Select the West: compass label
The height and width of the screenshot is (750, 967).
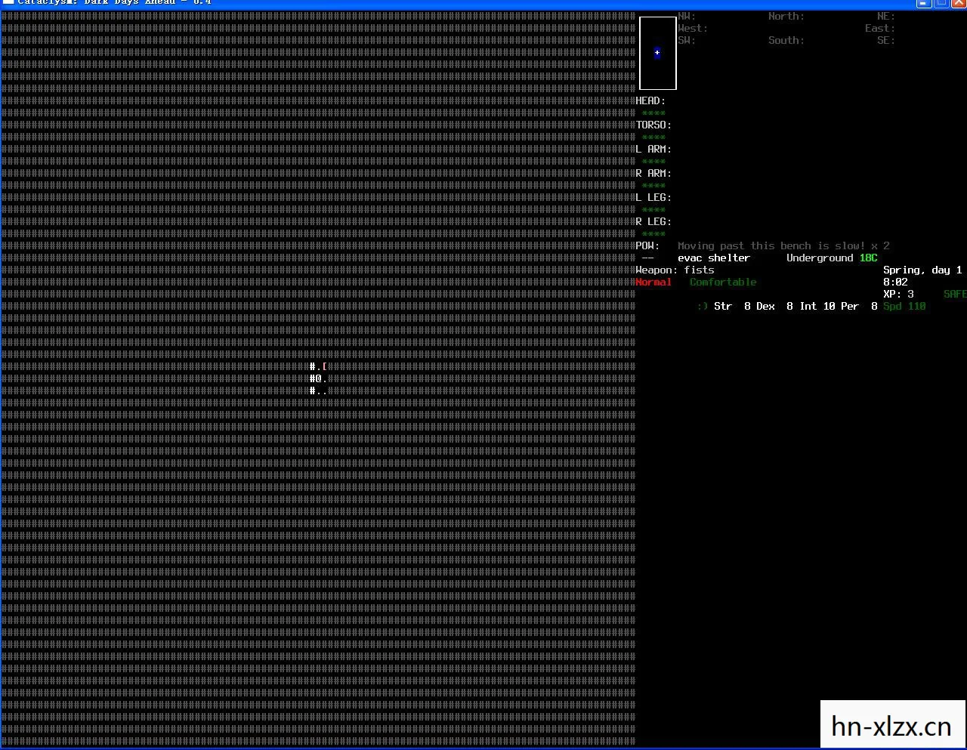(x=693, y=28)
